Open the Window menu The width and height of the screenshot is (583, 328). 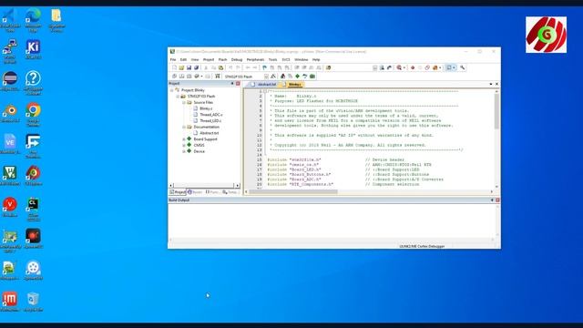[x=302, y=59]
